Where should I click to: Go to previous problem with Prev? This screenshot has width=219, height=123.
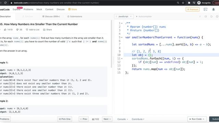pyautogui.click(x=83, y=119)
